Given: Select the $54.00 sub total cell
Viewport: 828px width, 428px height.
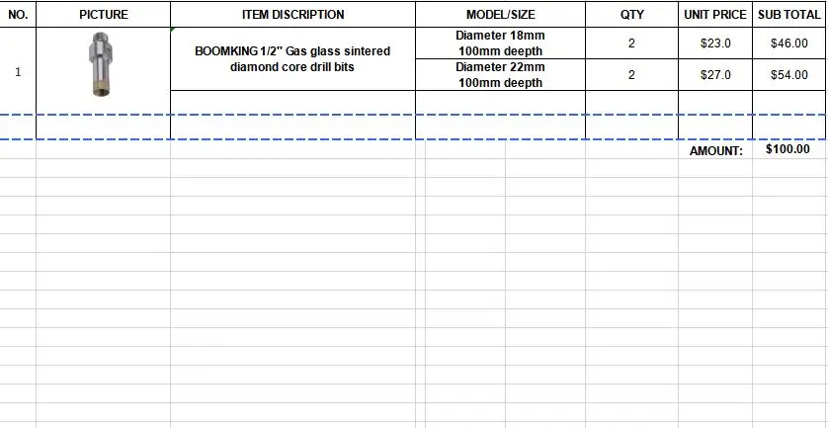Looking at the screenshot, I should pos(789,75).
